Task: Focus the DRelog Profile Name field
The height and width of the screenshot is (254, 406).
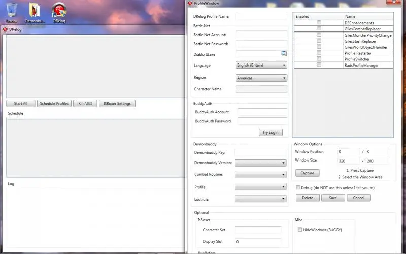Action: pyautogui.click(x=261, y=16)
